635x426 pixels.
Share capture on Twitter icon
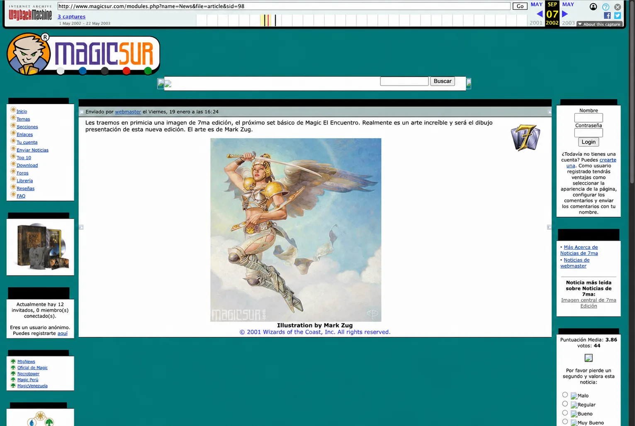click(x=618, y=15)
